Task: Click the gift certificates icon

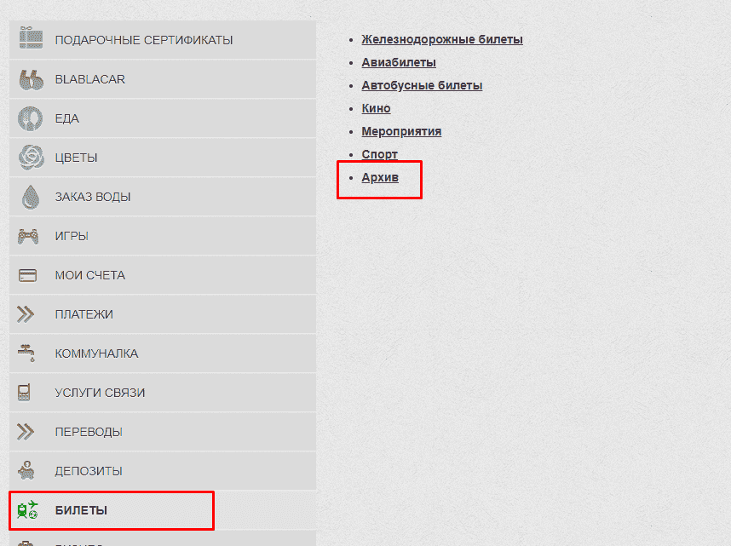Action: tap(31, 39)
